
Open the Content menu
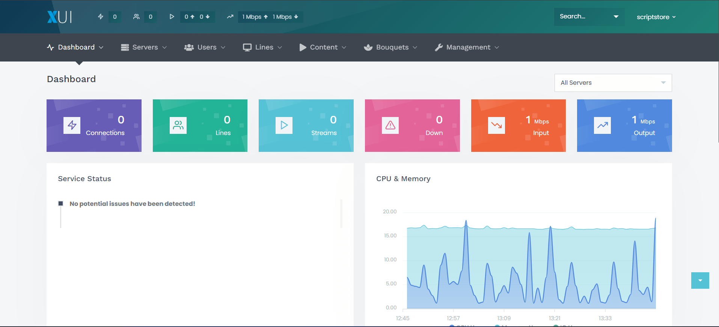tap(323, 47)
